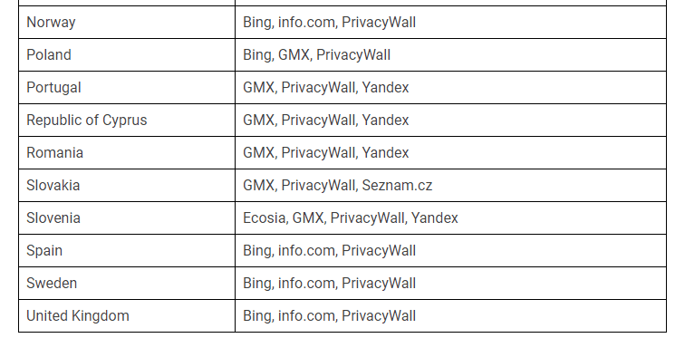The height and width of the screenshot is (338, 675).
Task: Select the United Kingdom cell
Action: 127,316
